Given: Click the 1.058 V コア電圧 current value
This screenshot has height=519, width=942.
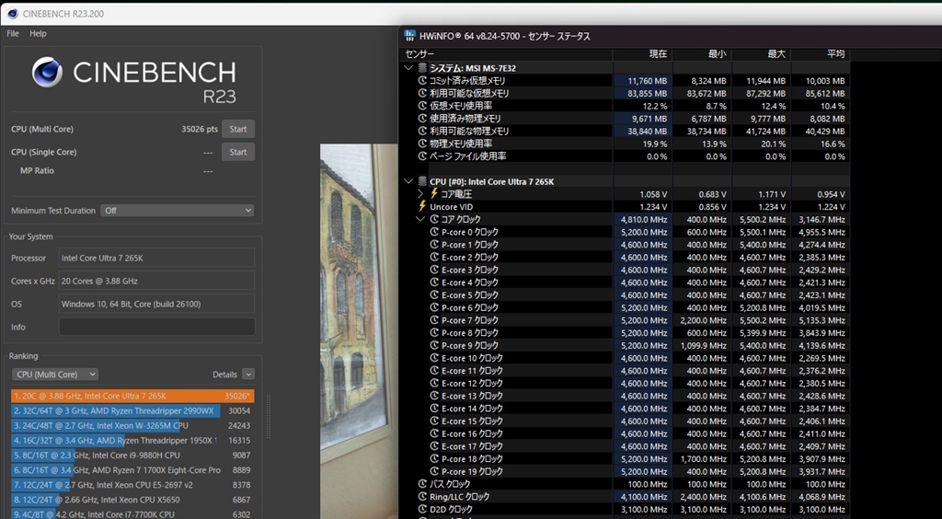Looking at the screenshot, I should (x=654, y=194).
